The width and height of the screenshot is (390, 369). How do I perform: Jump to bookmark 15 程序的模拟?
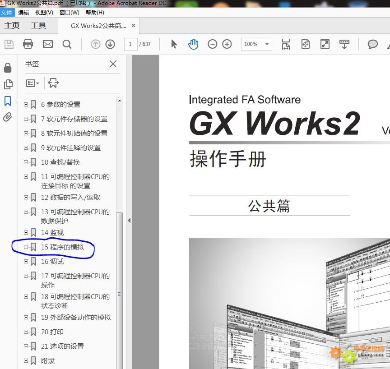(x=62, y=247)
